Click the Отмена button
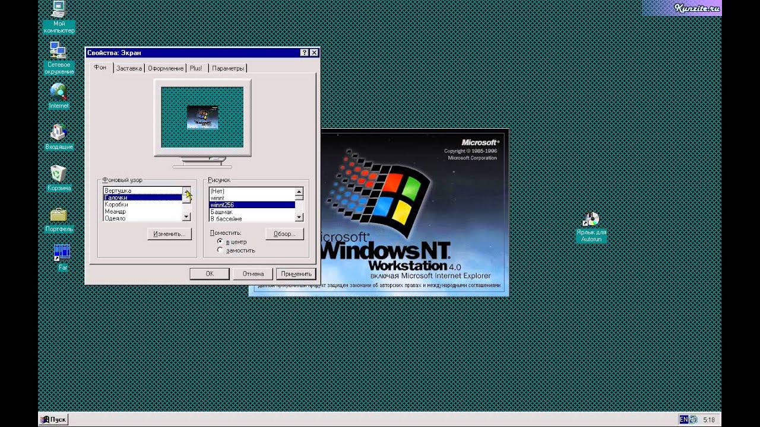Image resolution: width=760 pixels, height=427 pixels. click(x=253, y=274)
